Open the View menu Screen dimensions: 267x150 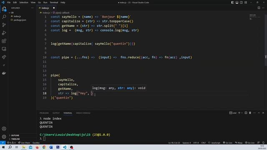pyautogui.click(x=33, y=2)
